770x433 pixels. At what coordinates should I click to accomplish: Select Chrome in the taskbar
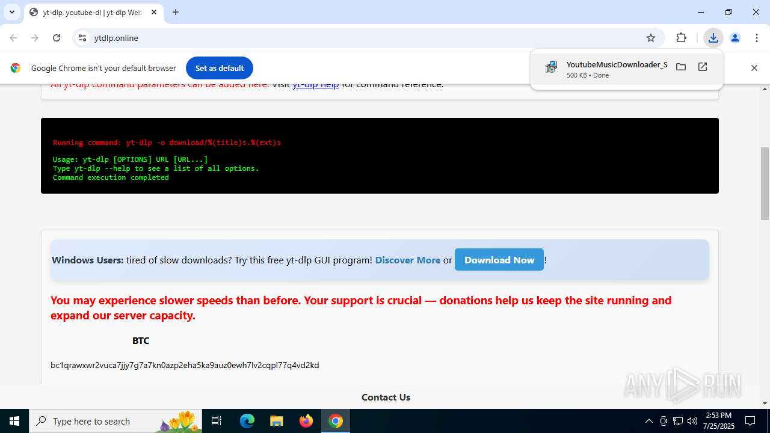pos(336,421)
